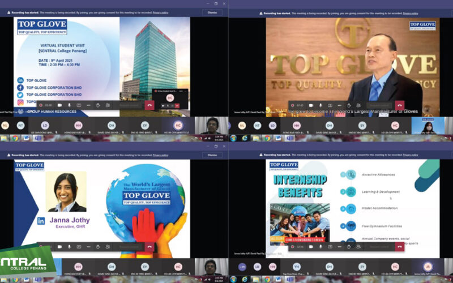
Task: Open Privacy policy link in Virtual Student Visit window
Action: click(x=160, y=12)
